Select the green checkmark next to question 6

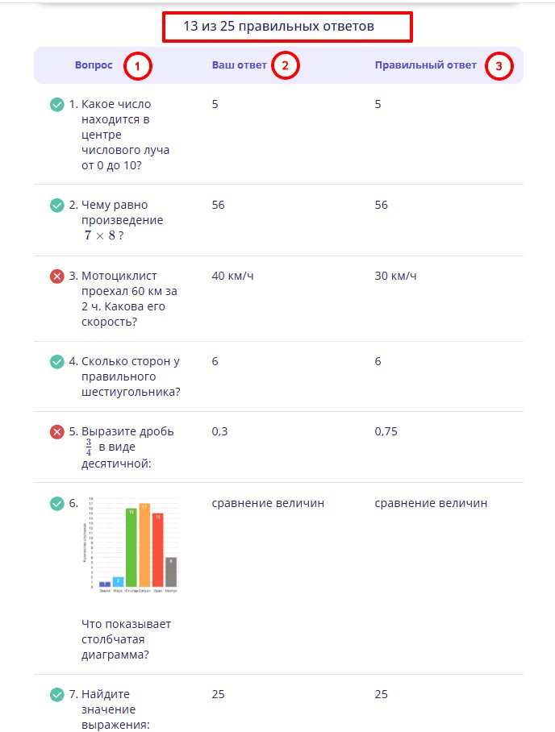tap(56, 502)
